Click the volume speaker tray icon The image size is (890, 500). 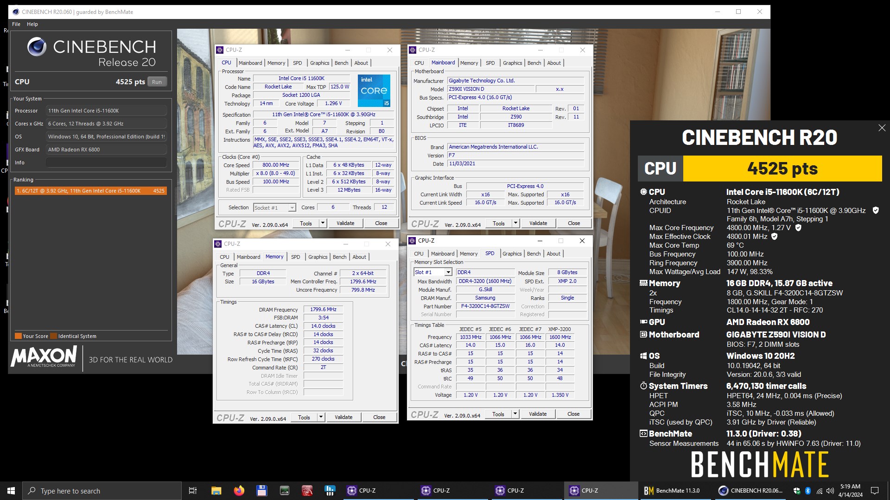pyautogui.click(x=830, y=491)
